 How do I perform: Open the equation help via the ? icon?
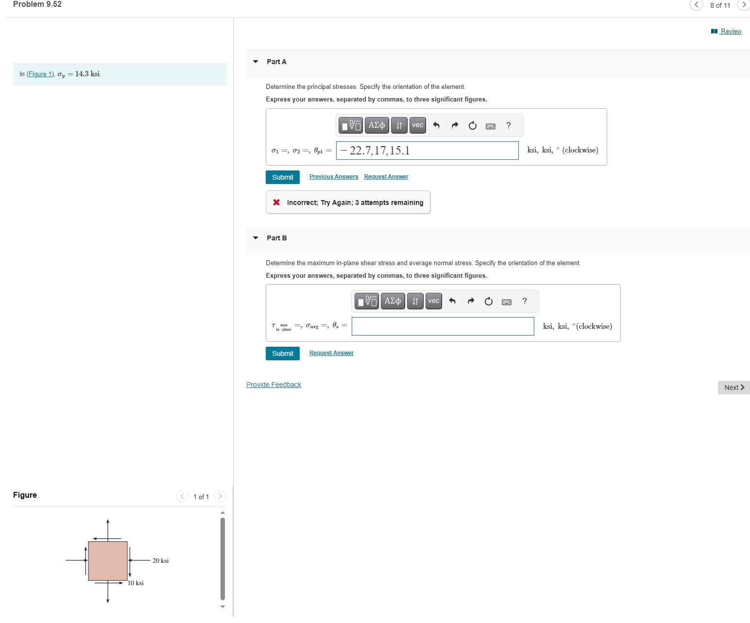508,125
